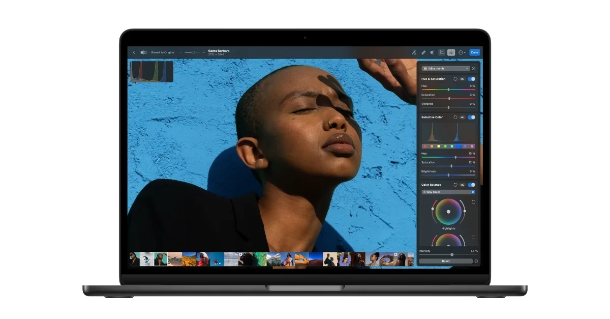610x319 pixels.
Task: Select the last filmstrip thumbnail
Action: click(x=410, y=259)
